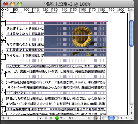Go to the next page arrow
The image size is (138, 124).
(x=46, y=118)
